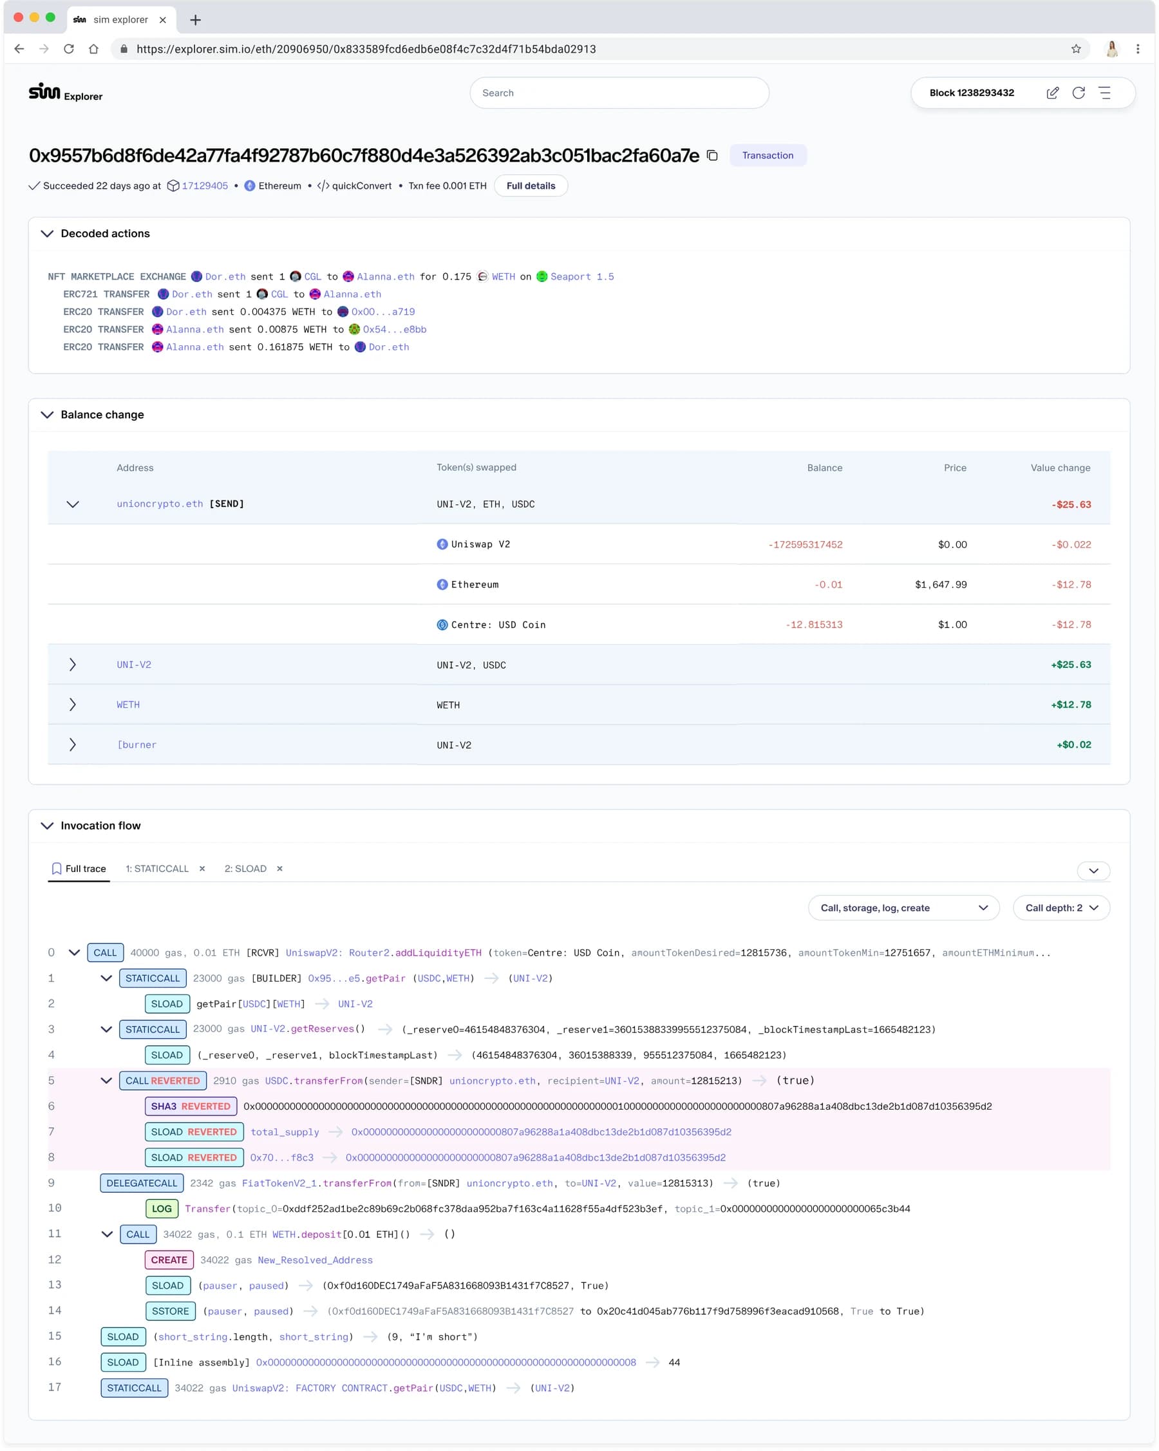
Task: Collapse the Balance change section
Action: pyautogui.click(x=47, y=415)
